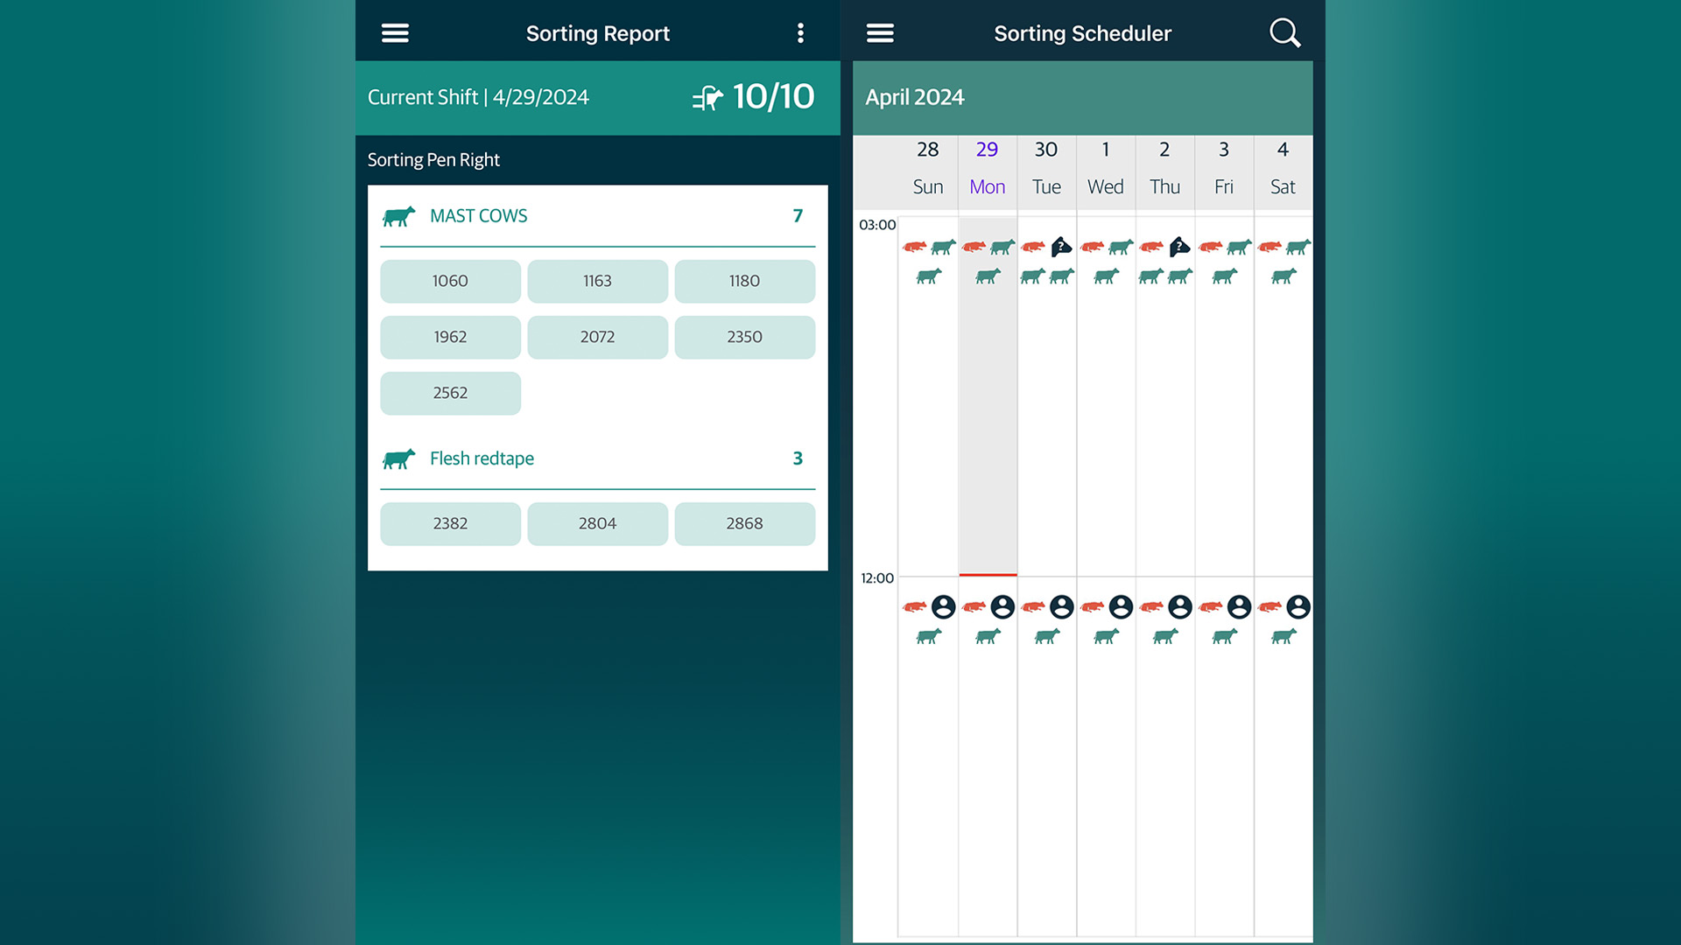Select cow number 2350
Image resolution: width=1681 pixels, height=945 pixels.
[744, 337]
